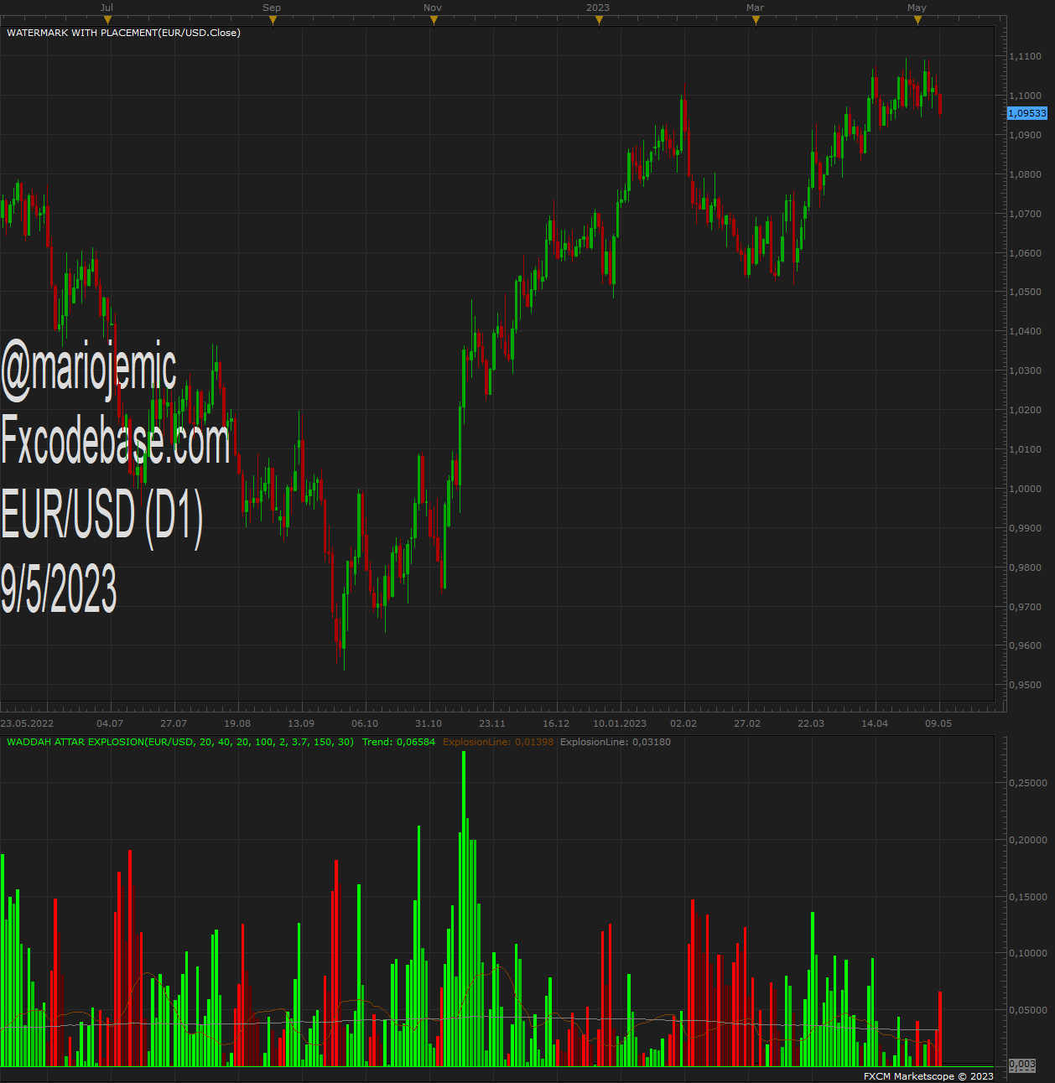The width and height of the screenshot is (1055, 1083).
Task: Click the 23.05.2022 date axis label
Action: (x=27, y=723)
